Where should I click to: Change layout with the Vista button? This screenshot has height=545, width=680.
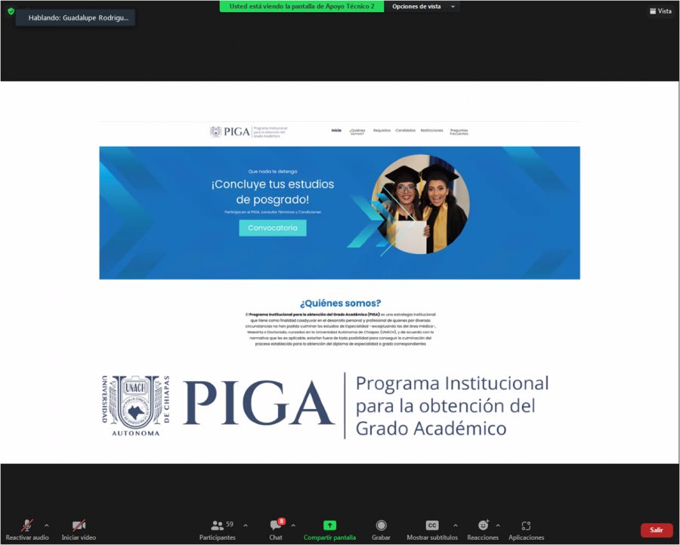[x=660, y=11]
